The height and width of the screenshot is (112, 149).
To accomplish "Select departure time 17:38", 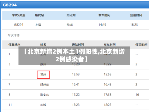I will [x=108, y=94].
